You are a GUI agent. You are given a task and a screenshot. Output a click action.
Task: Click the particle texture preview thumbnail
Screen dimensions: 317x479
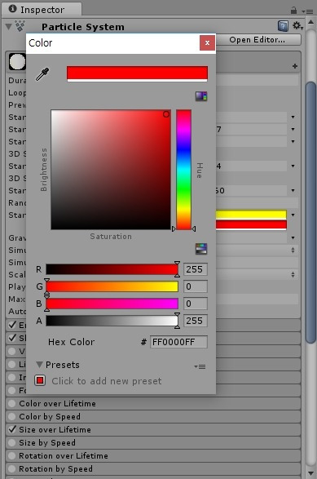pyautogui.click(x=17, y=61)
